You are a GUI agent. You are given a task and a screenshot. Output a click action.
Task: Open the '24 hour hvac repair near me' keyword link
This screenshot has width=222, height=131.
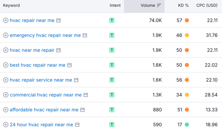pyautogui.click(x=41, y=125)
